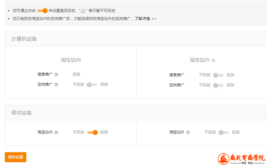Click help icon next to 淘宝站内 定向推广
The width and height of the screenshot is (267, 167).
[x=56, y=85]
